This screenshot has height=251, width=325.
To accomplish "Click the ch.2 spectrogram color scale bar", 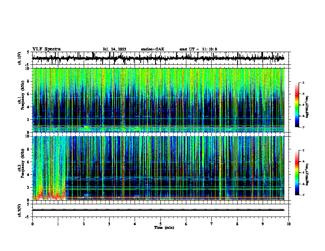I will 297,173.
